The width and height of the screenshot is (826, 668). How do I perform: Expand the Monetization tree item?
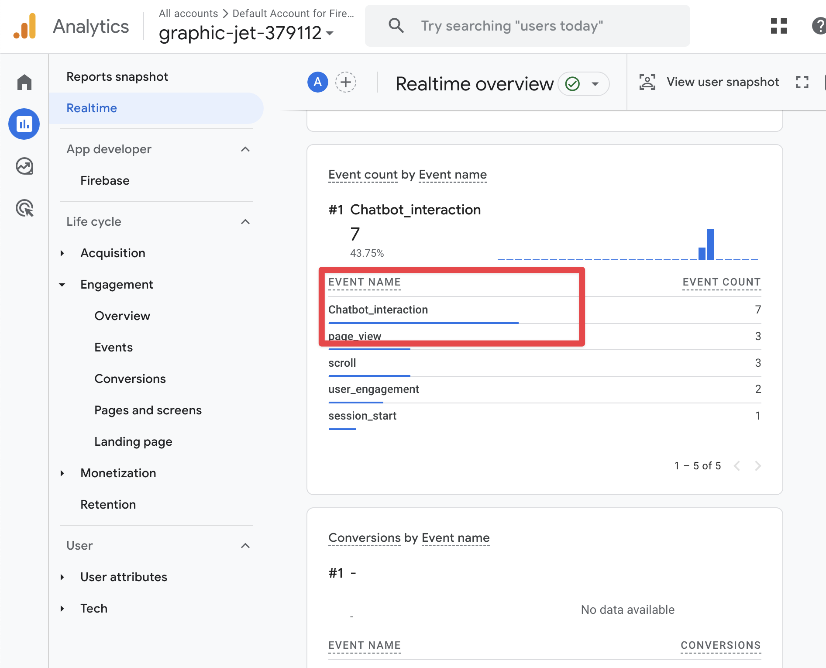click(62, 473)
